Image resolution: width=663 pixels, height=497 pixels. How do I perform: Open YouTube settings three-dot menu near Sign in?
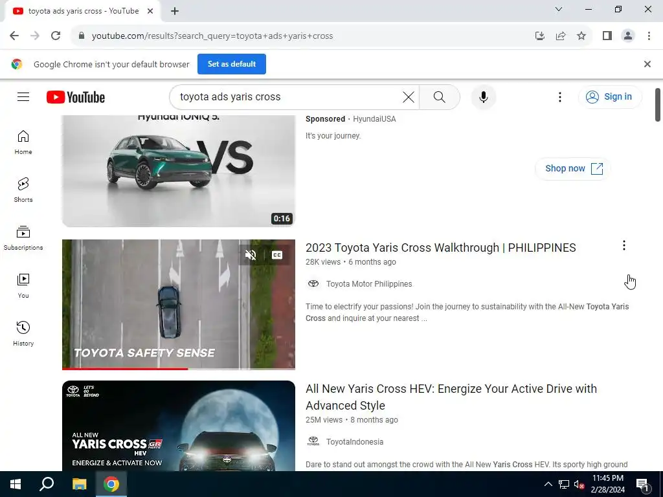(560, 97)
